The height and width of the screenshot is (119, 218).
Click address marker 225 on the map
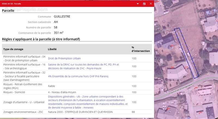(186, 67)
